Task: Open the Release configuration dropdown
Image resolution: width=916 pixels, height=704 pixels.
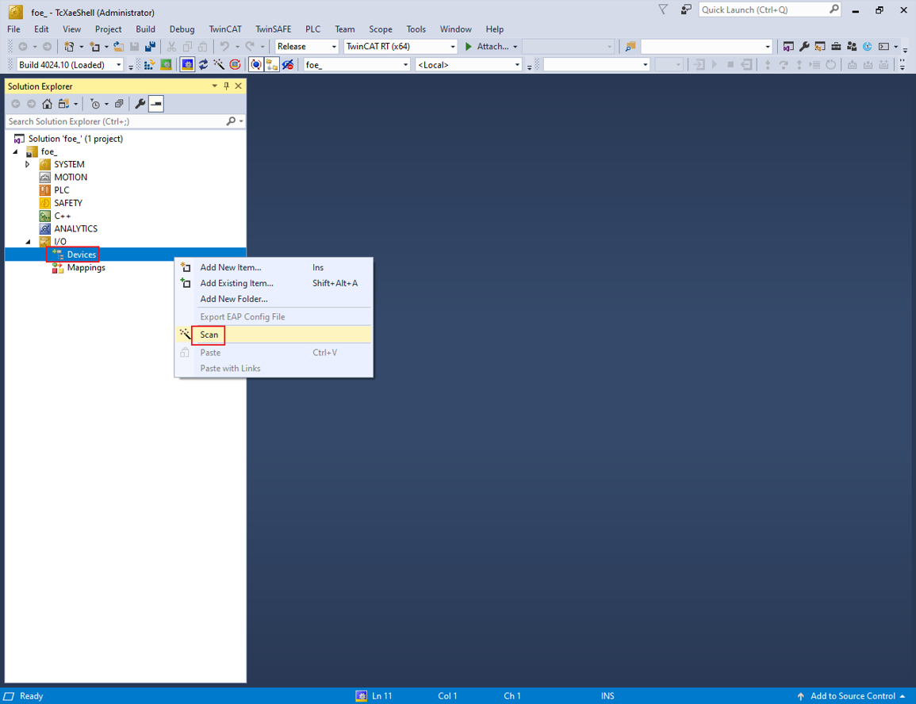Action: pyautogui.click(x=306, y=47)
